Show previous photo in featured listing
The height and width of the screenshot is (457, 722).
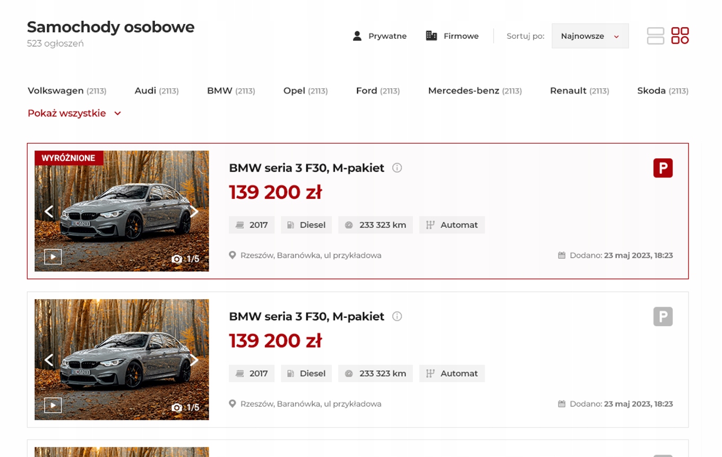(49, 211)
